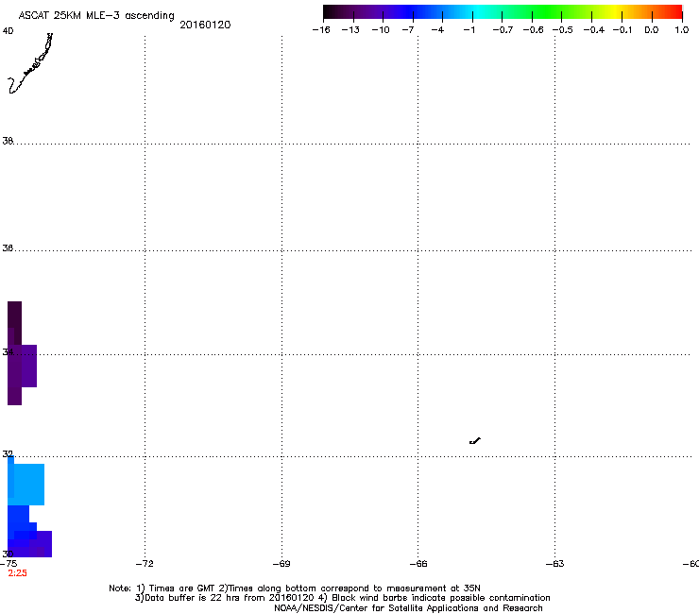Image resolution: width=699 pixels, height=614 pixels.
Task: Click the longitude label "-69"
Action: [x=281, y=564]
